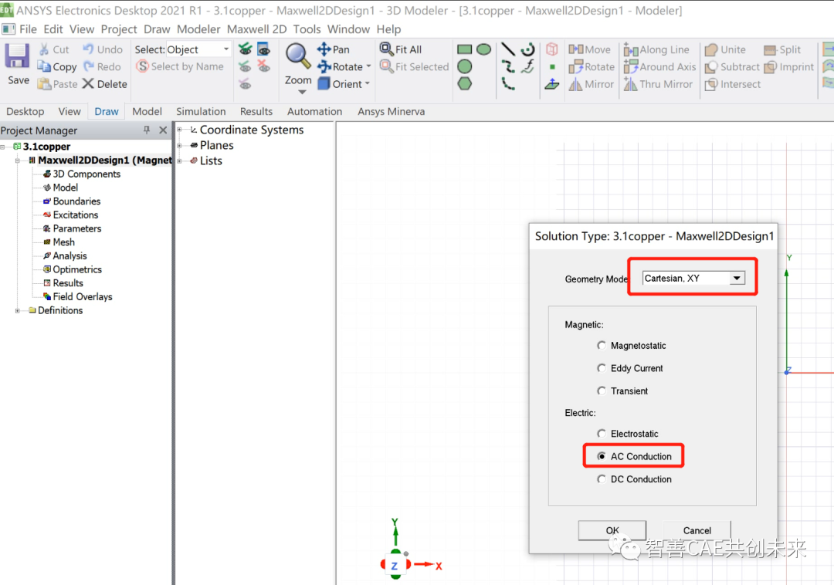Click the Delete tool
The width and height of the screenshot is (834, 585).
point(105,84)
